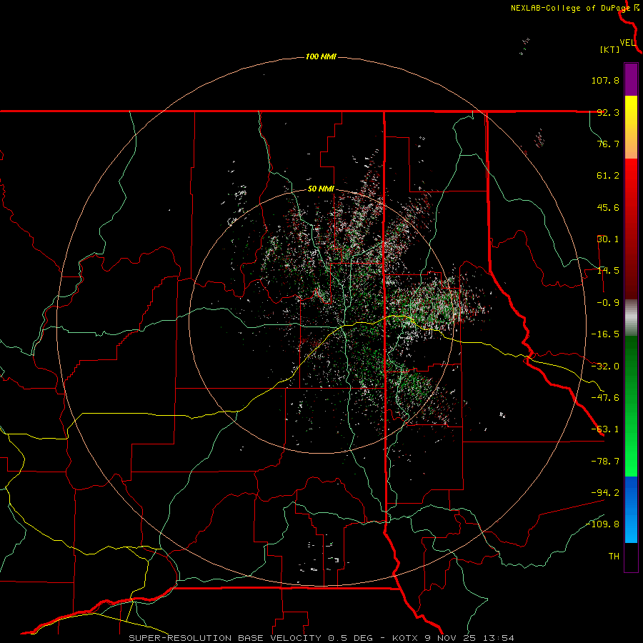Click the -109.8 velocity scale value
This screenshot has height=643, width=643.
tap(603, 524)
